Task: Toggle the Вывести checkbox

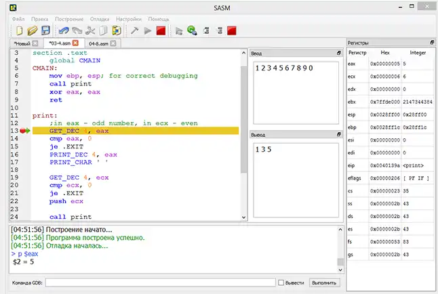Action: pyautogui.click(x=281, y=282)
